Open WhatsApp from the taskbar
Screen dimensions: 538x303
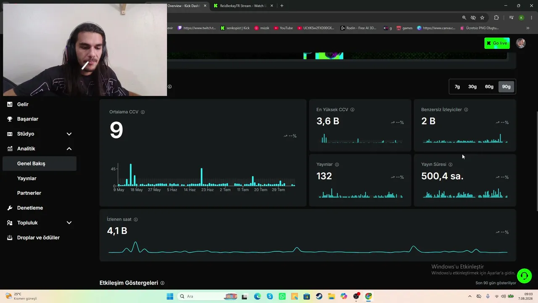(x=282, y=296)
